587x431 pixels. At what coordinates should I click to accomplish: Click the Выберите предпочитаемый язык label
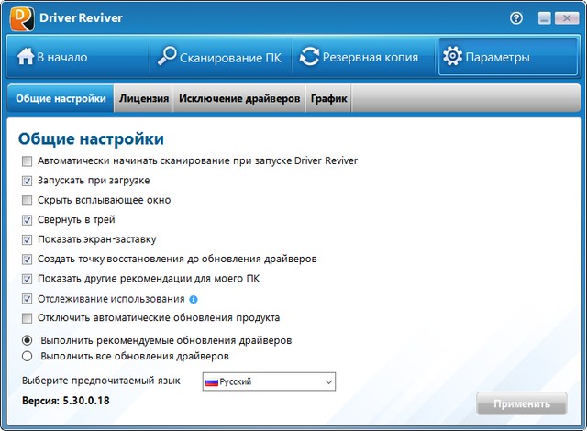point(101,381)
